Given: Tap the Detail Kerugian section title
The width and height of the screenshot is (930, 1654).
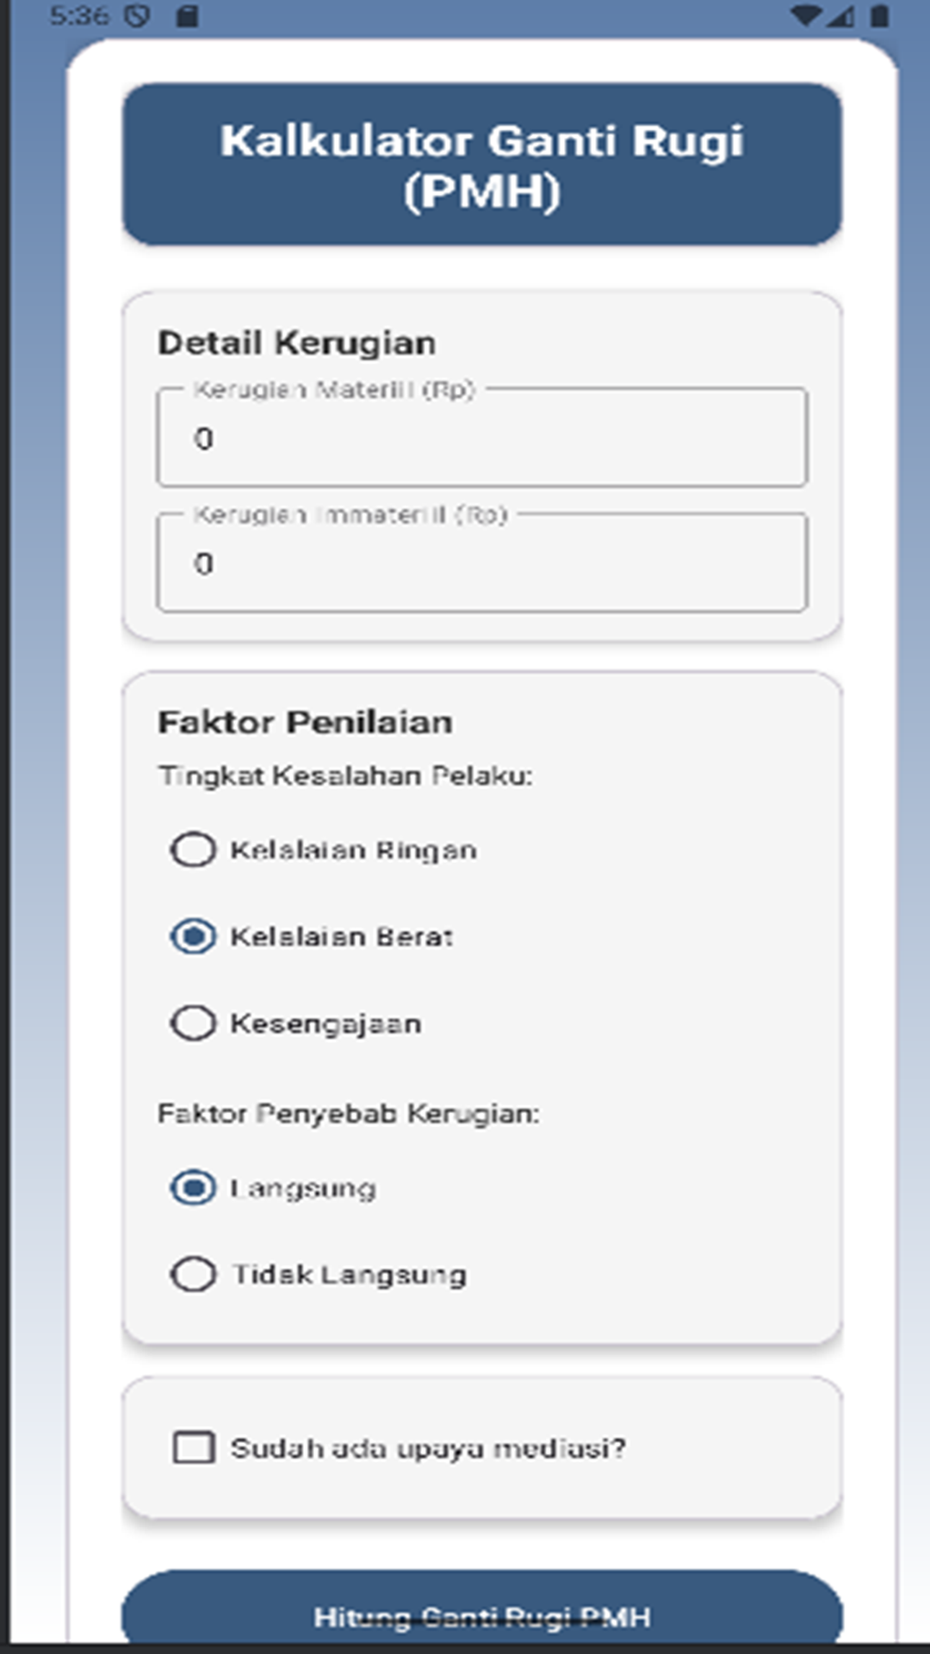Looking at the screenshot, I should [x=295, y=341].
